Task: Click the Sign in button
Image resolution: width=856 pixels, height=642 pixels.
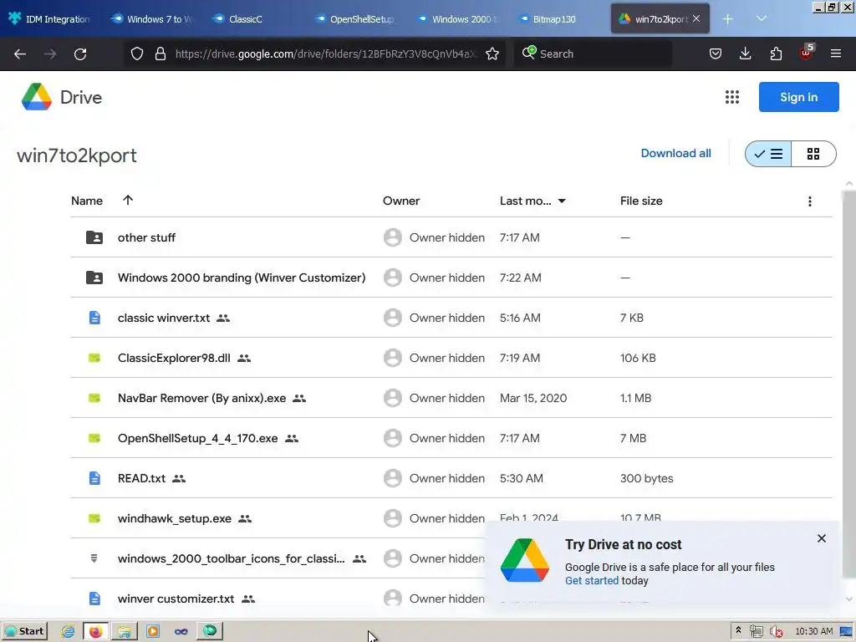Action: 798,97
